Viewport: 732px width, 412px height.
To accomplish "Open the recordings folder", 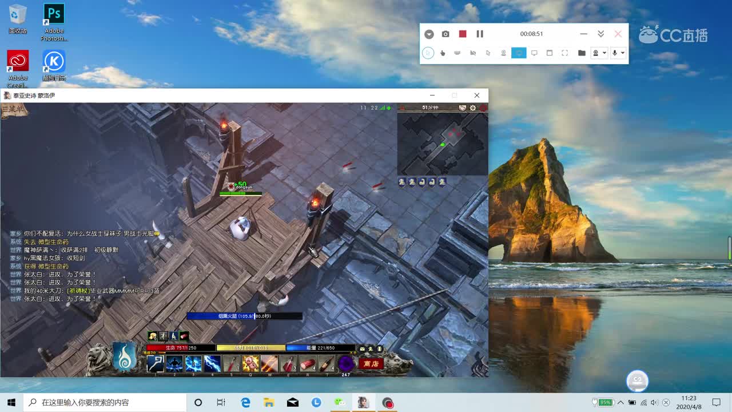I will [582, 53].
